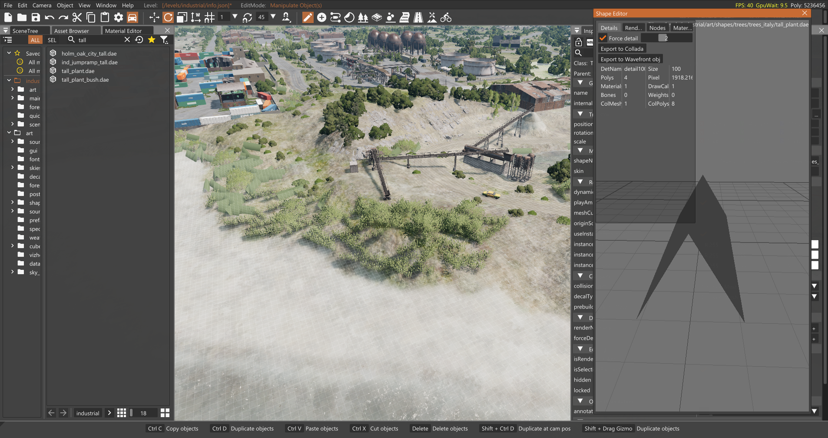Click the favorites star filter icon
Viewport: 828px width, 438px height.
[x=152, y=40]
